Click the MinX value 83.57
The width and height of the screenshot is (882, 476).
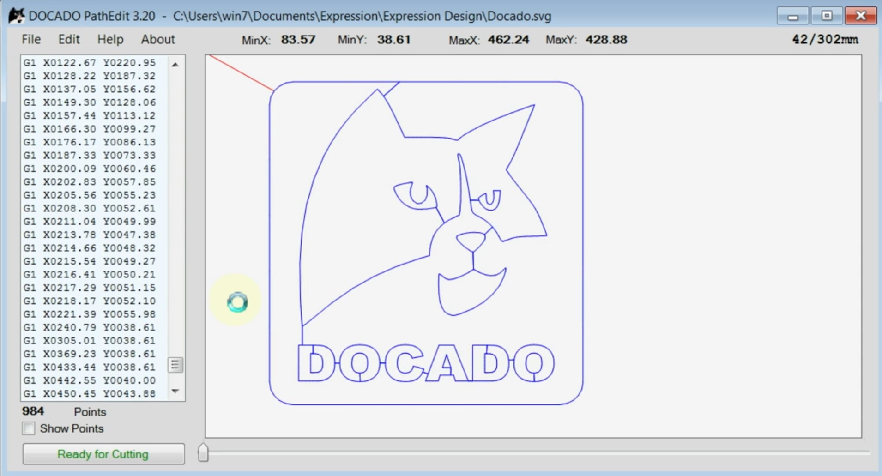click(x=298, y=40)
